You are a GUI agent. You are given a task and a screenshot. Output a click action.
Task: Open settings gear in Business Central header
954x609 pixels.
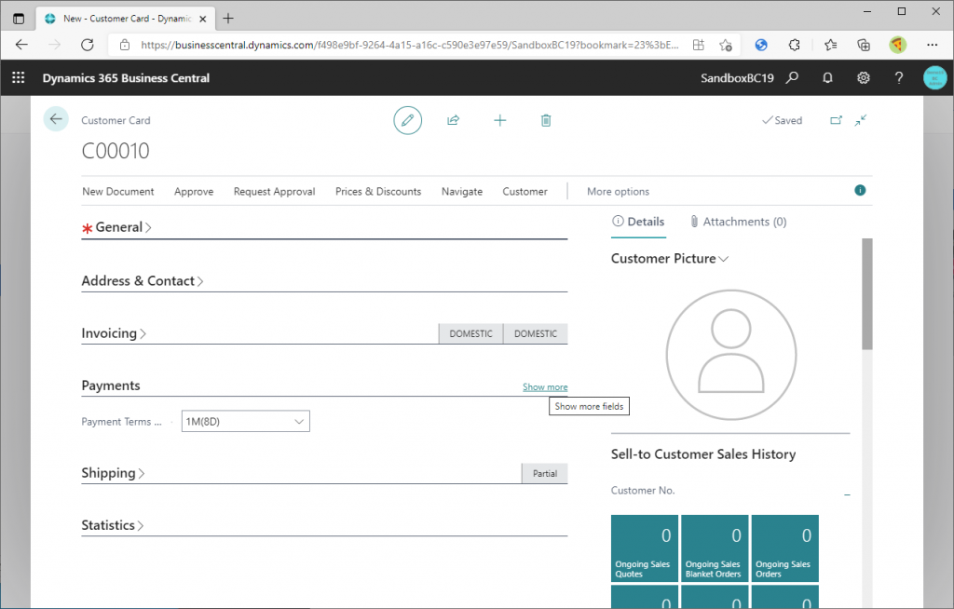tap(864, 78)
